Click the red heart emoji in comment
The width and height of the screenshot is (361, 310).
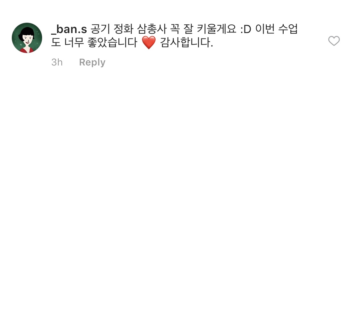[149, 43]
